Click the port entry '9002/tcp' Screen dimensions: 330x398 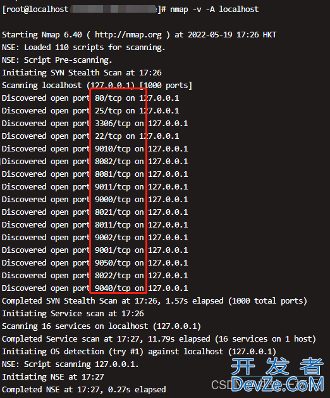pos(113,238)
